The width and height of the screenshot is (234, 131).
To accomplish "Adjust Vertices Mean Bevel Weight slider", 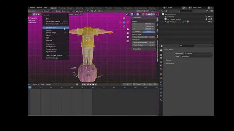I will point(143,37).
